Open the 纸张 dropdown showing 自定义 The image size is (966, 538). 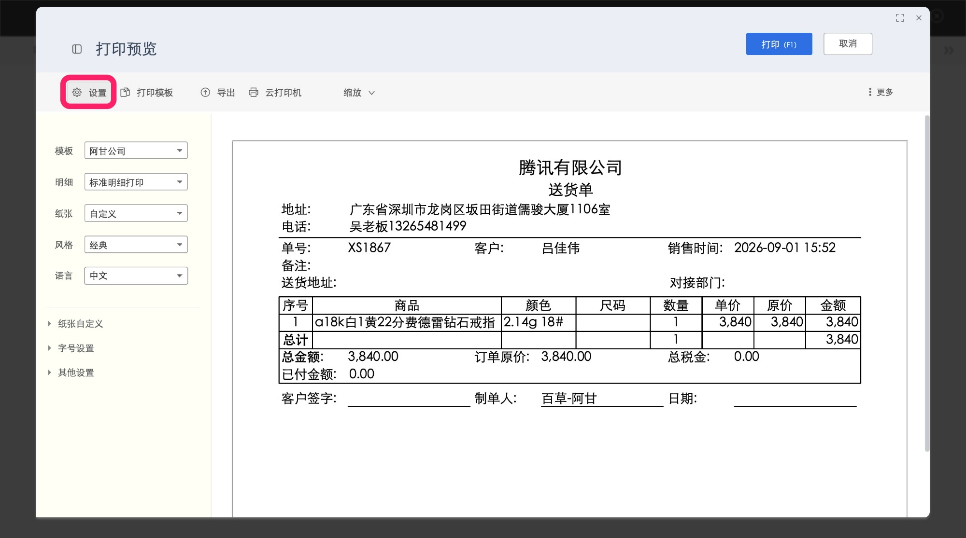(x=136, y=213)
